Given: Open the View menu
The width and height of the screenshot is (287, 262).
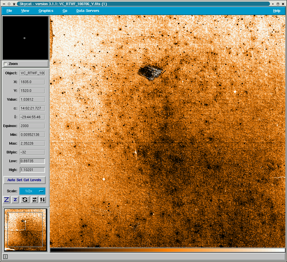Looking at the screenshot, I should (25, 11).
